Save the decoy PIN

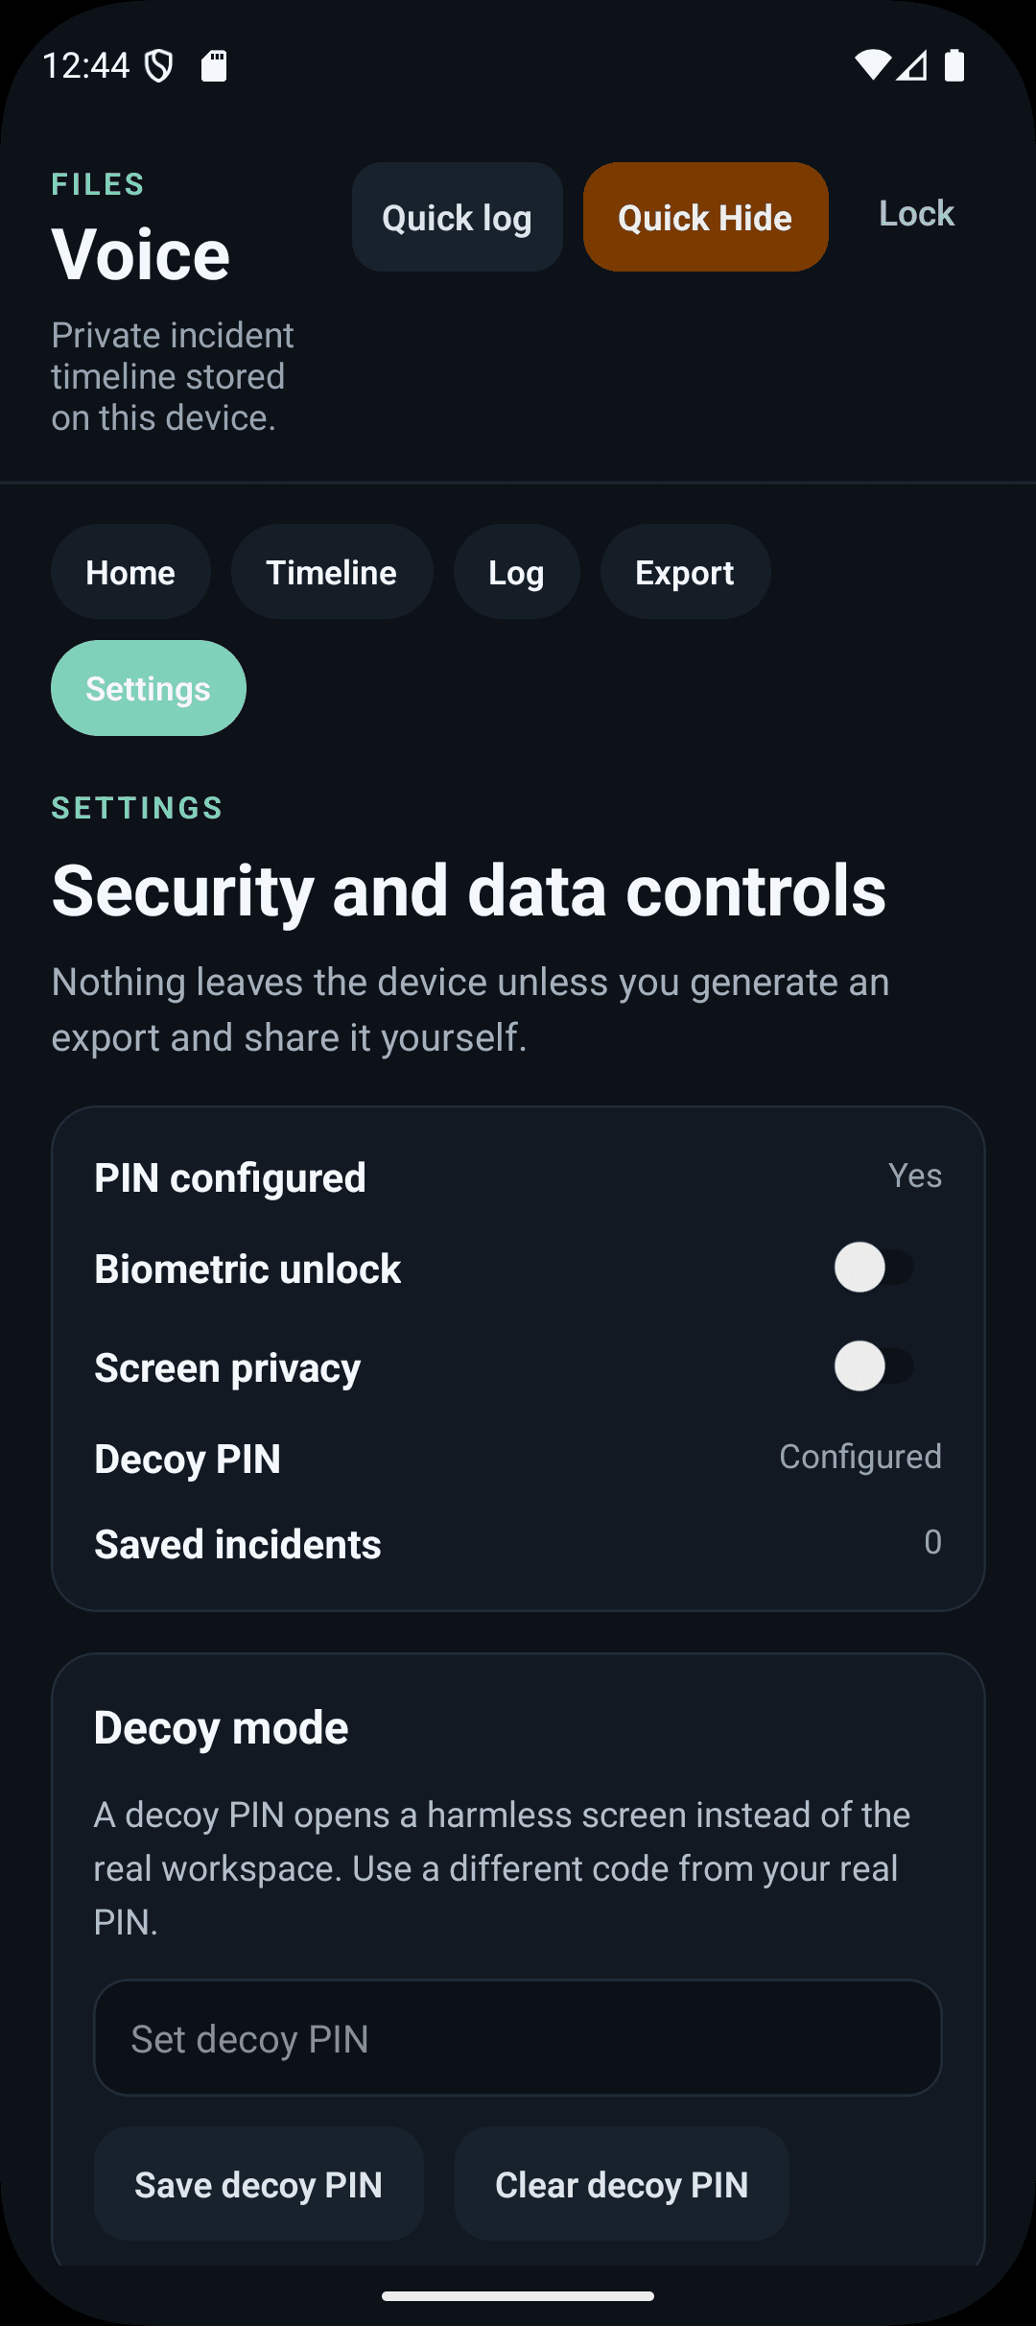tap(258, 2184)
